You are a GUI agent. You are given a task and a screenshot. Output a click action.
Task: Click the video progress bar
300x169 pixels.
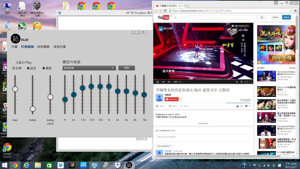203,79
